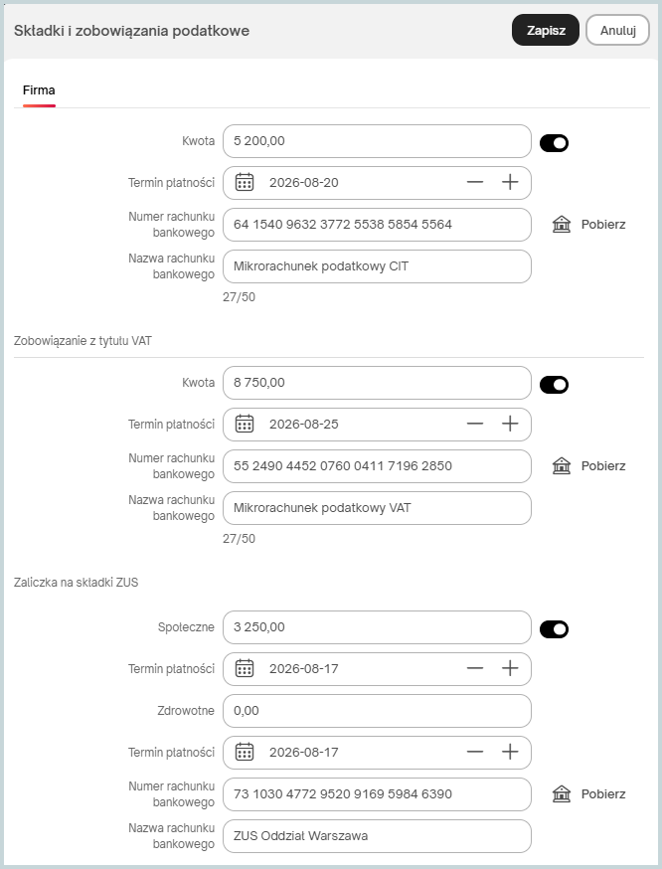662x869 pixels.
Task: Click plus for the date under Społeczne
Action: (x=510, y=668)
